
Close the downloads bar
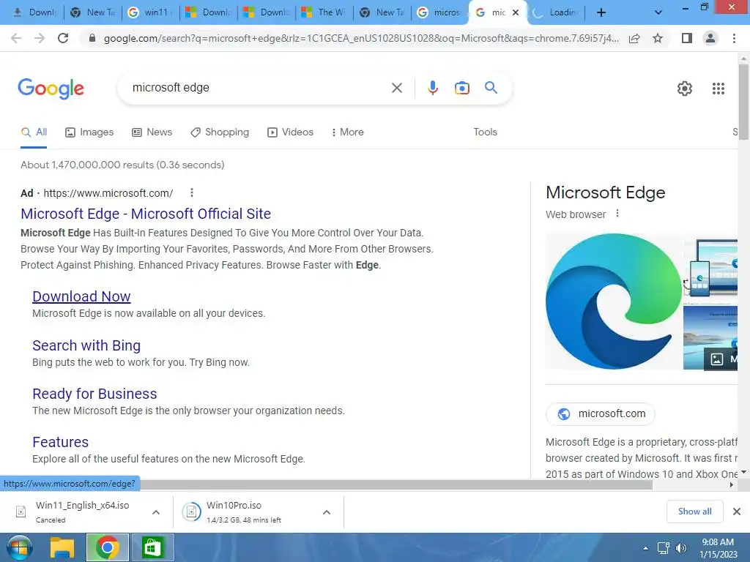(x=737, y=512)
